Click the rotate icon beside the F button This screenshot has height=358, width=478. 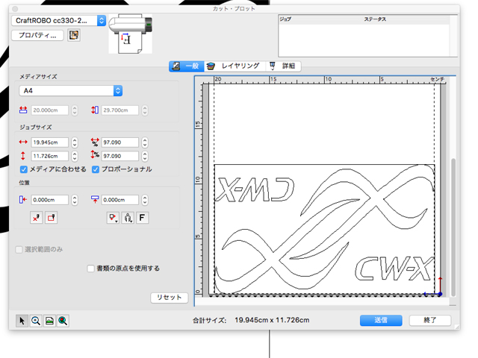coord(128,218)
